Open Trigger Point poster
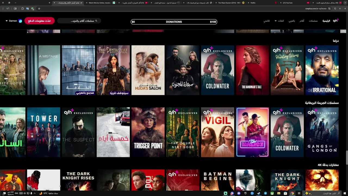Image resolution: width=348 pixels, height=196 pixels. coord(148,132)
